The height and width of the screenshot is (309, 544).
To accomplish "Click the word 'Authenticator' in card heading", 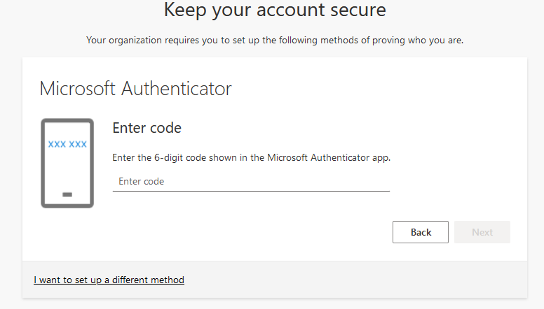I will click(x=177, y=89).
